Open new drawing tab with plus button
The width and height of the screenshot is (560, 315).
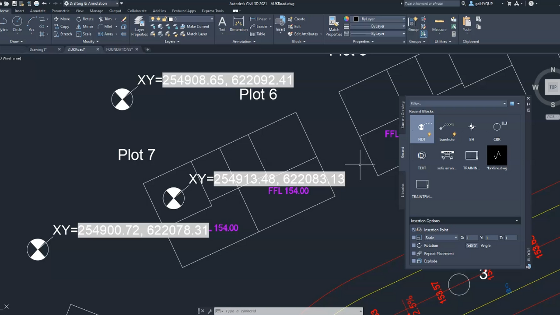coord(147,49)
